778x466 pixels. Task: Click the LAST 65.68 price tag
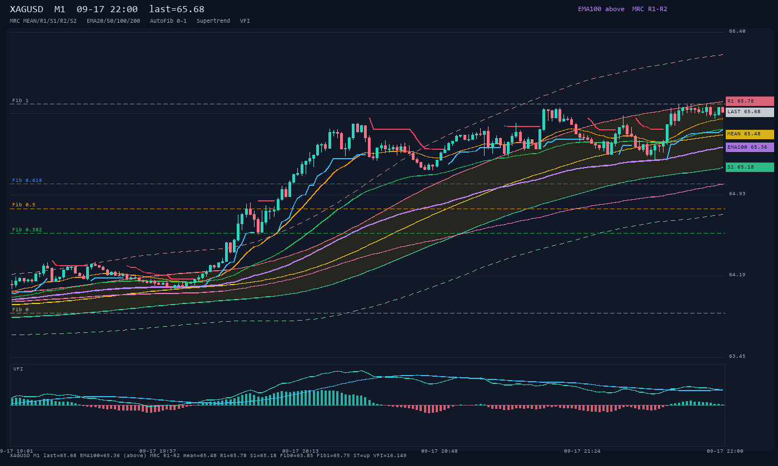tap(750, 112)
